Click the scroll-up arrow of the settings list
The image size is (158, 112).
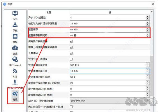(152, 12)
